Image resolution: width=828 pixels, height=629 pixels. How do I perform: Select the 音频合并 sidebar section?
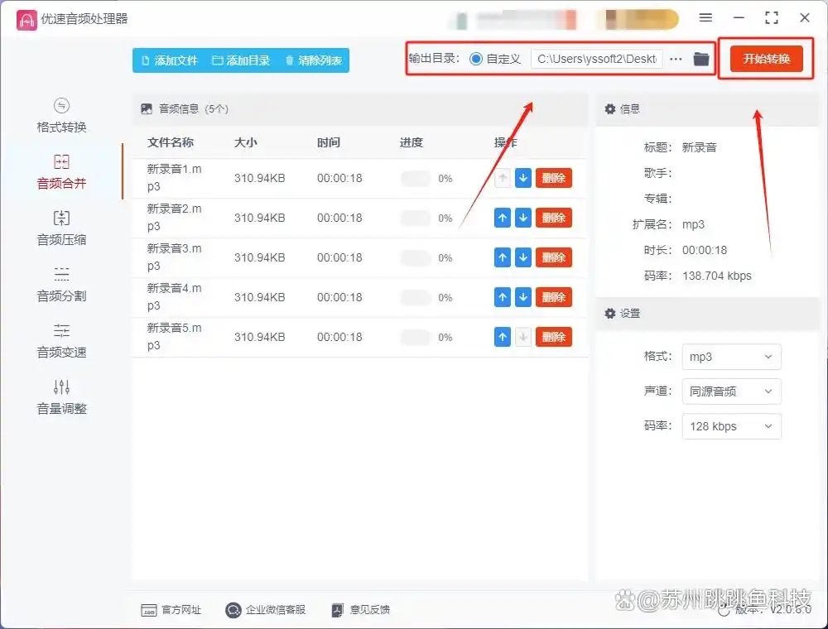pos(61,172)
